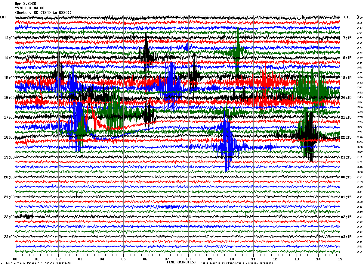364x267 pixels.
Task: Click the '12' minute axis tick label
Action: (x=275, y=259)
